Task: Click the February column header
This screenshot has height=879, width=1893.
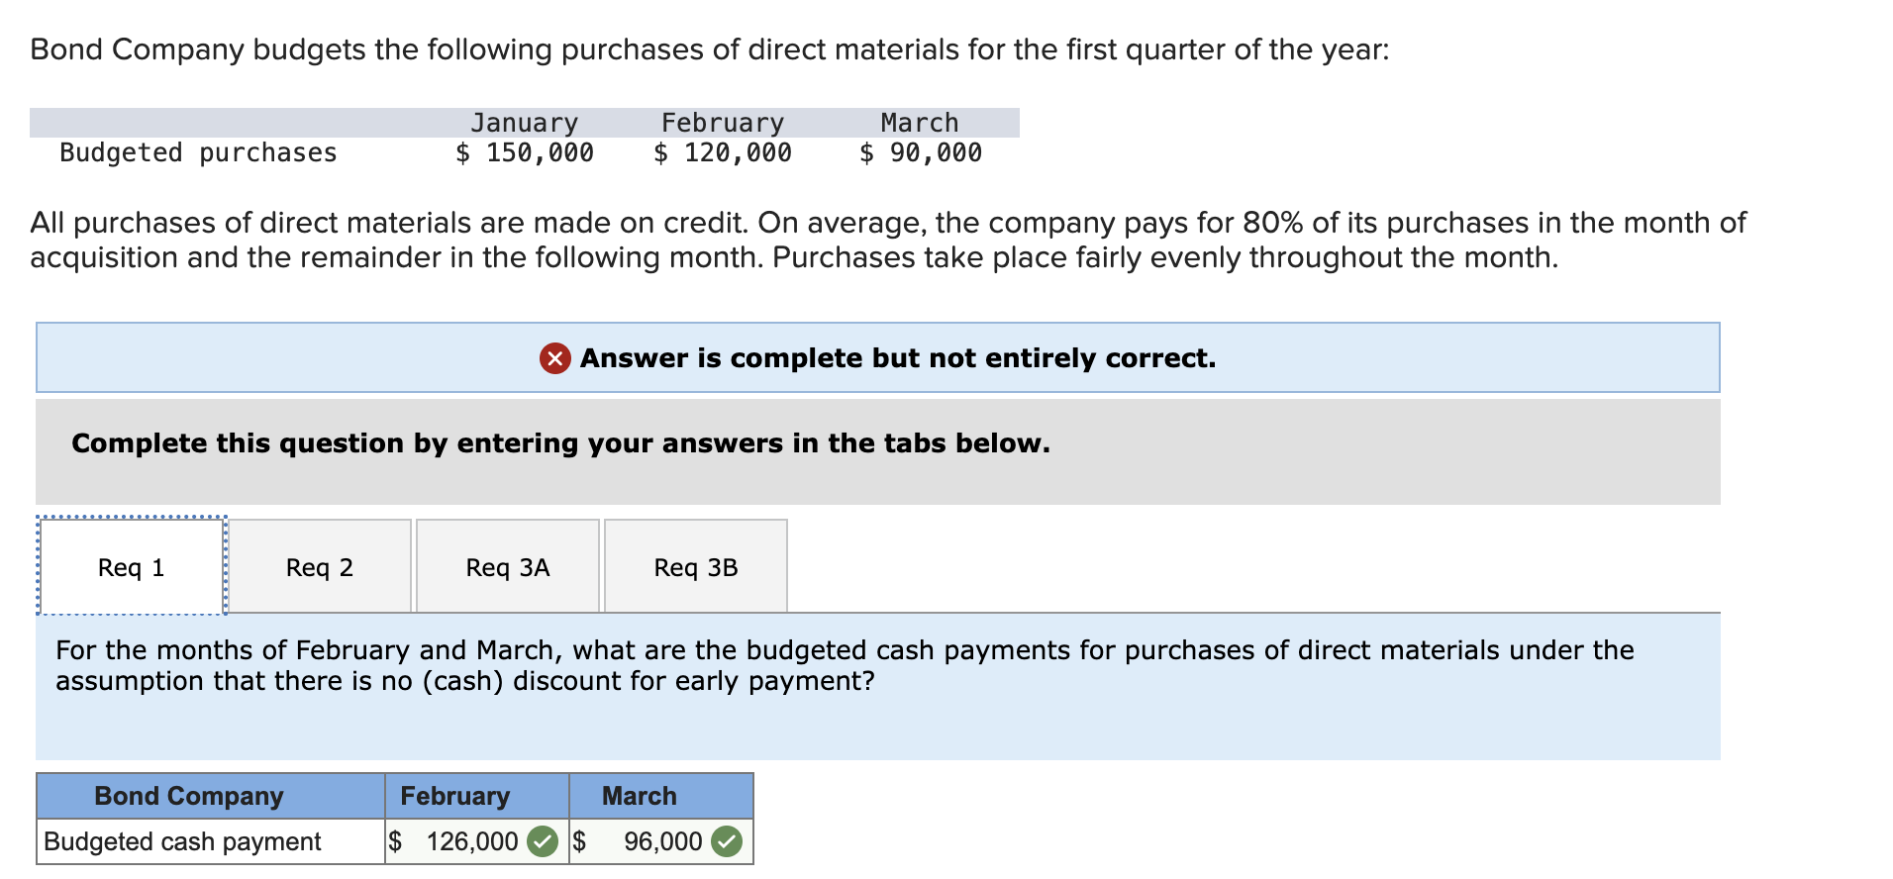Action: (x=454, y=795)
